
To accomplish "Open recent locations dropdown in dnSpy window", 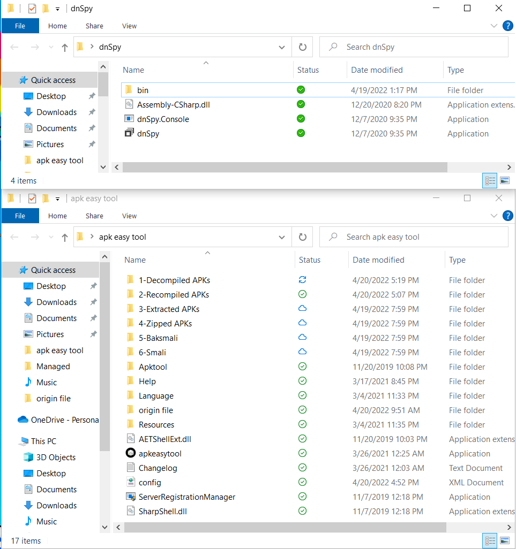I will (51, 47).
